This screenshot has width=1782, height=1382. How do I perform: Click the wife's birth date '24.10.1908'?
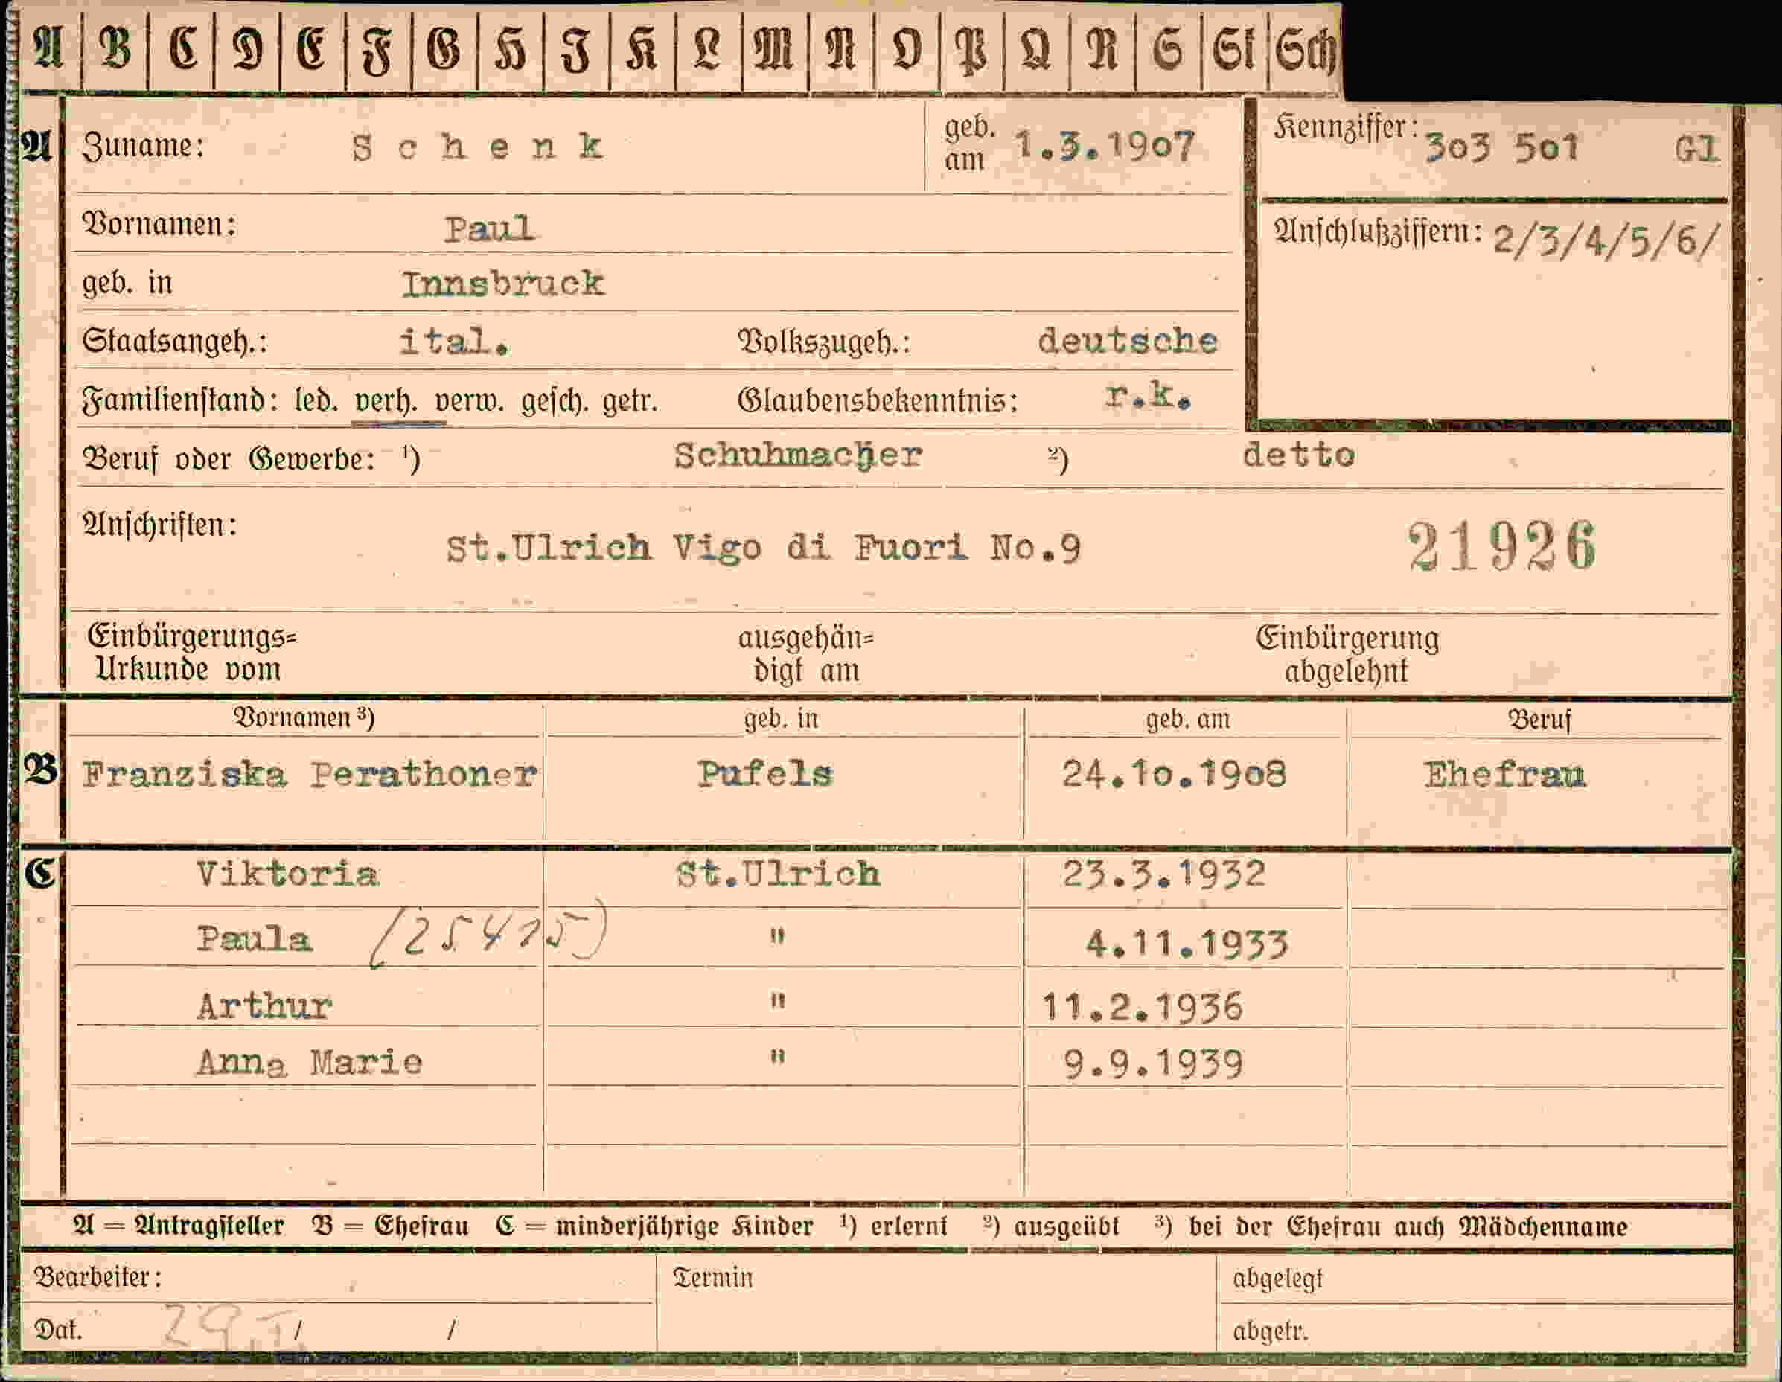point(1173,773)
